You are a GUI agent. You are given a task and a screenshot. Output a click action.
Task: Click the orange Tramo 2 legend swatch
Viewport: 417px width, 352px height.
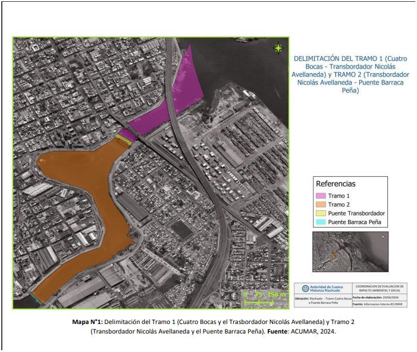pos(321,204)
